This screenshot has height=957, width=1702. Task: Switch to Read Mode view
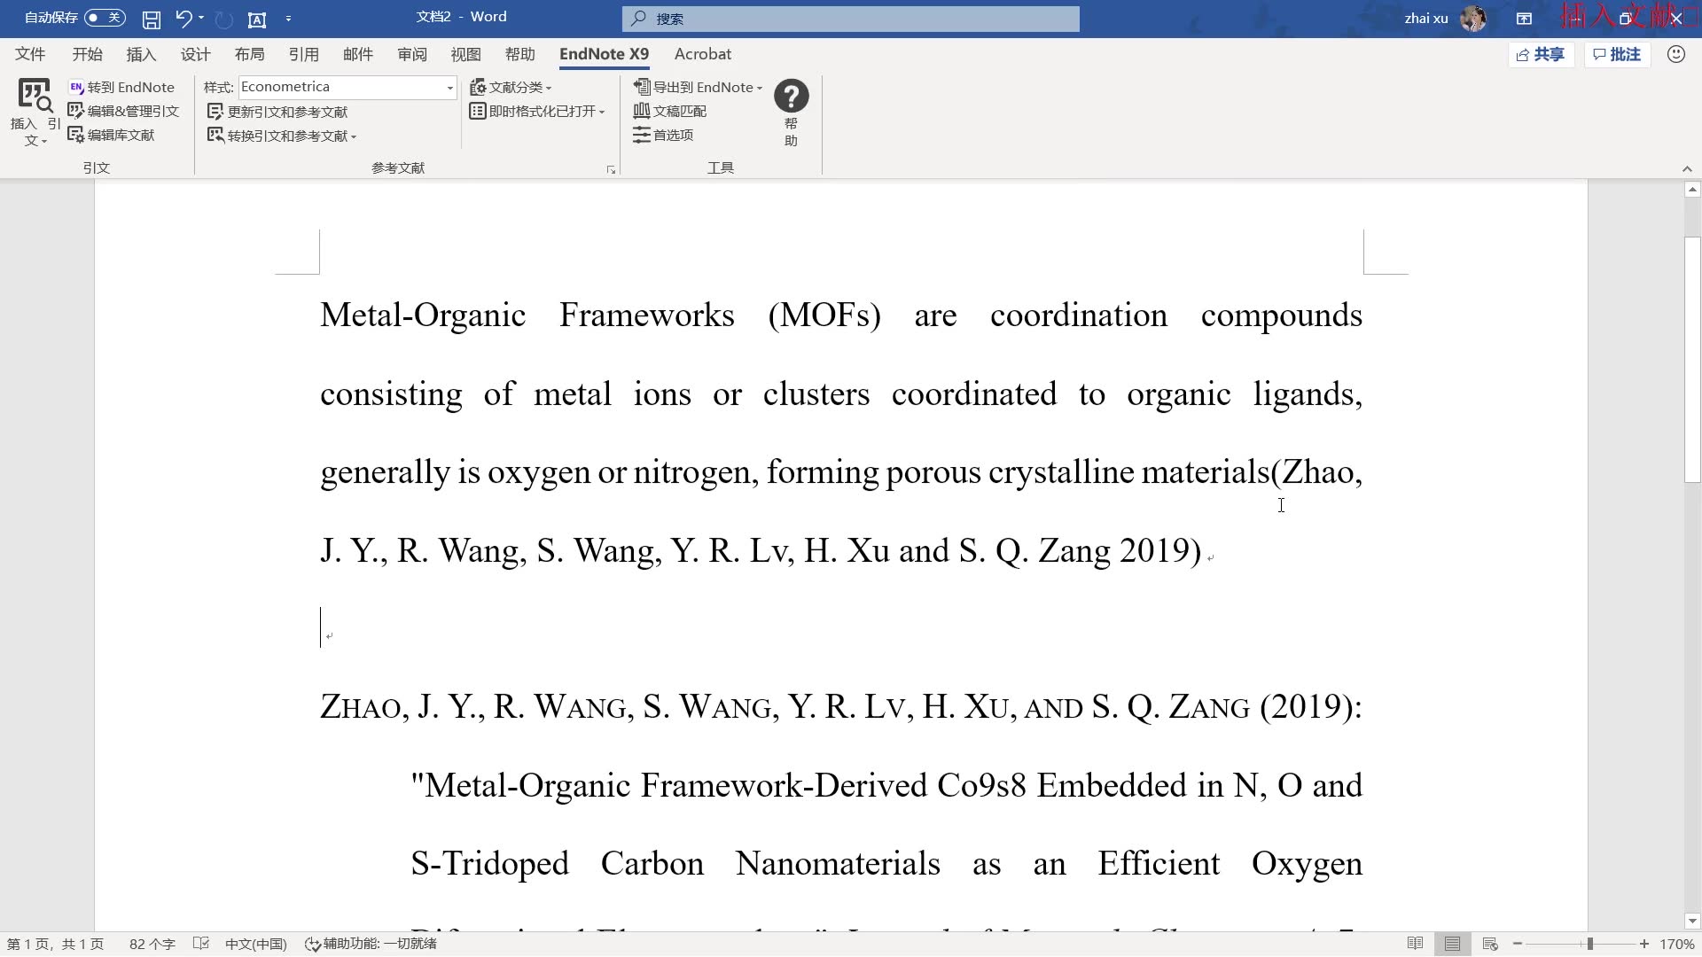point(1415,944)
